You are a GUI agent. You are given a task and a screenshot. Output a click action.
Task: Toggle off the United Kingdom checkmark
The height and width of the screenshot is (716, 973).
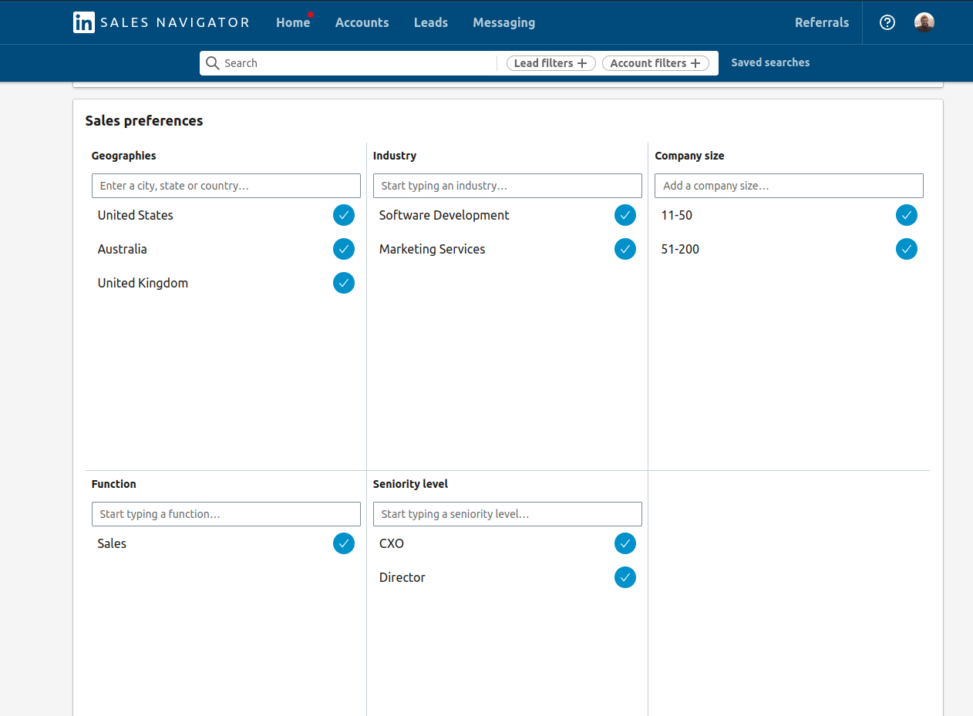(x=344, y=283)
